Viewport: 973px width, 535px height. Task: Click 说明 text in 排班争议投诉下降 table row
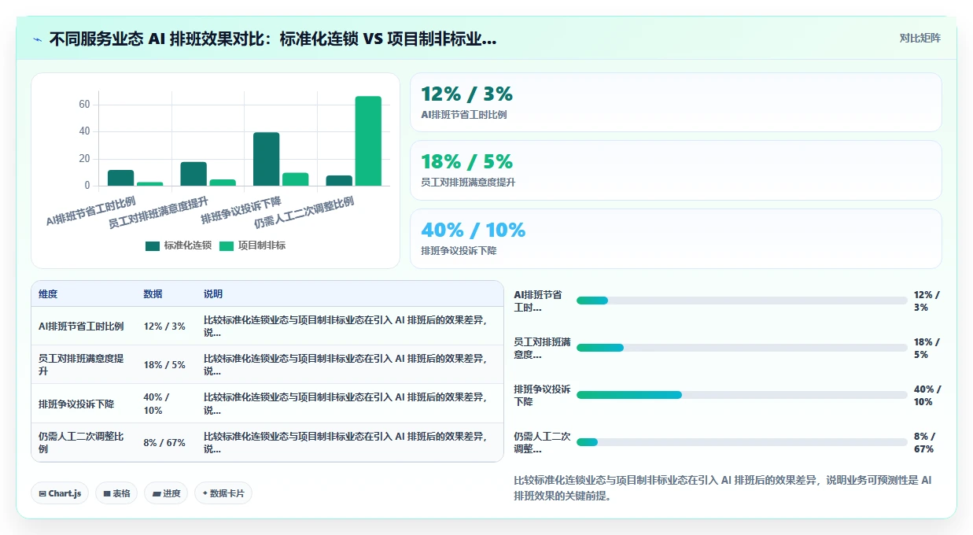345,404
